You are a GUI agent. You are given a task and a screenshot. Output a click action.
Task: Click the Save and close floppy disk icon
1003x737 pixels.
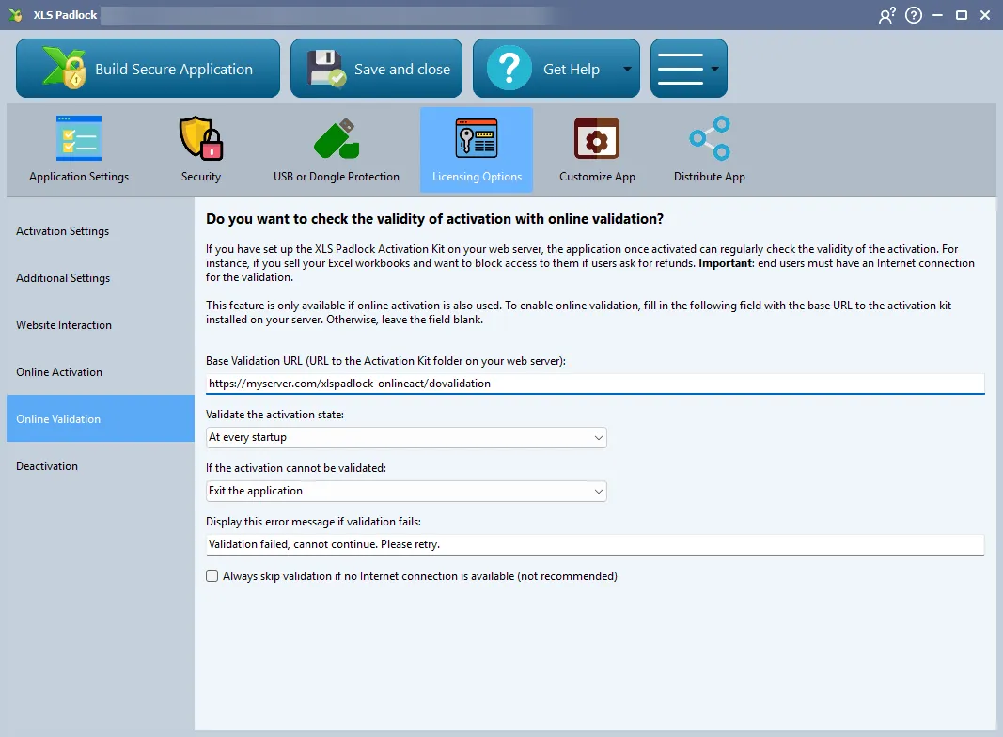click(326, 69)
